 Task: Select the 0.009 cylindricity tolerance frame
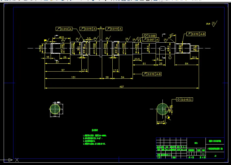point(149,36)
